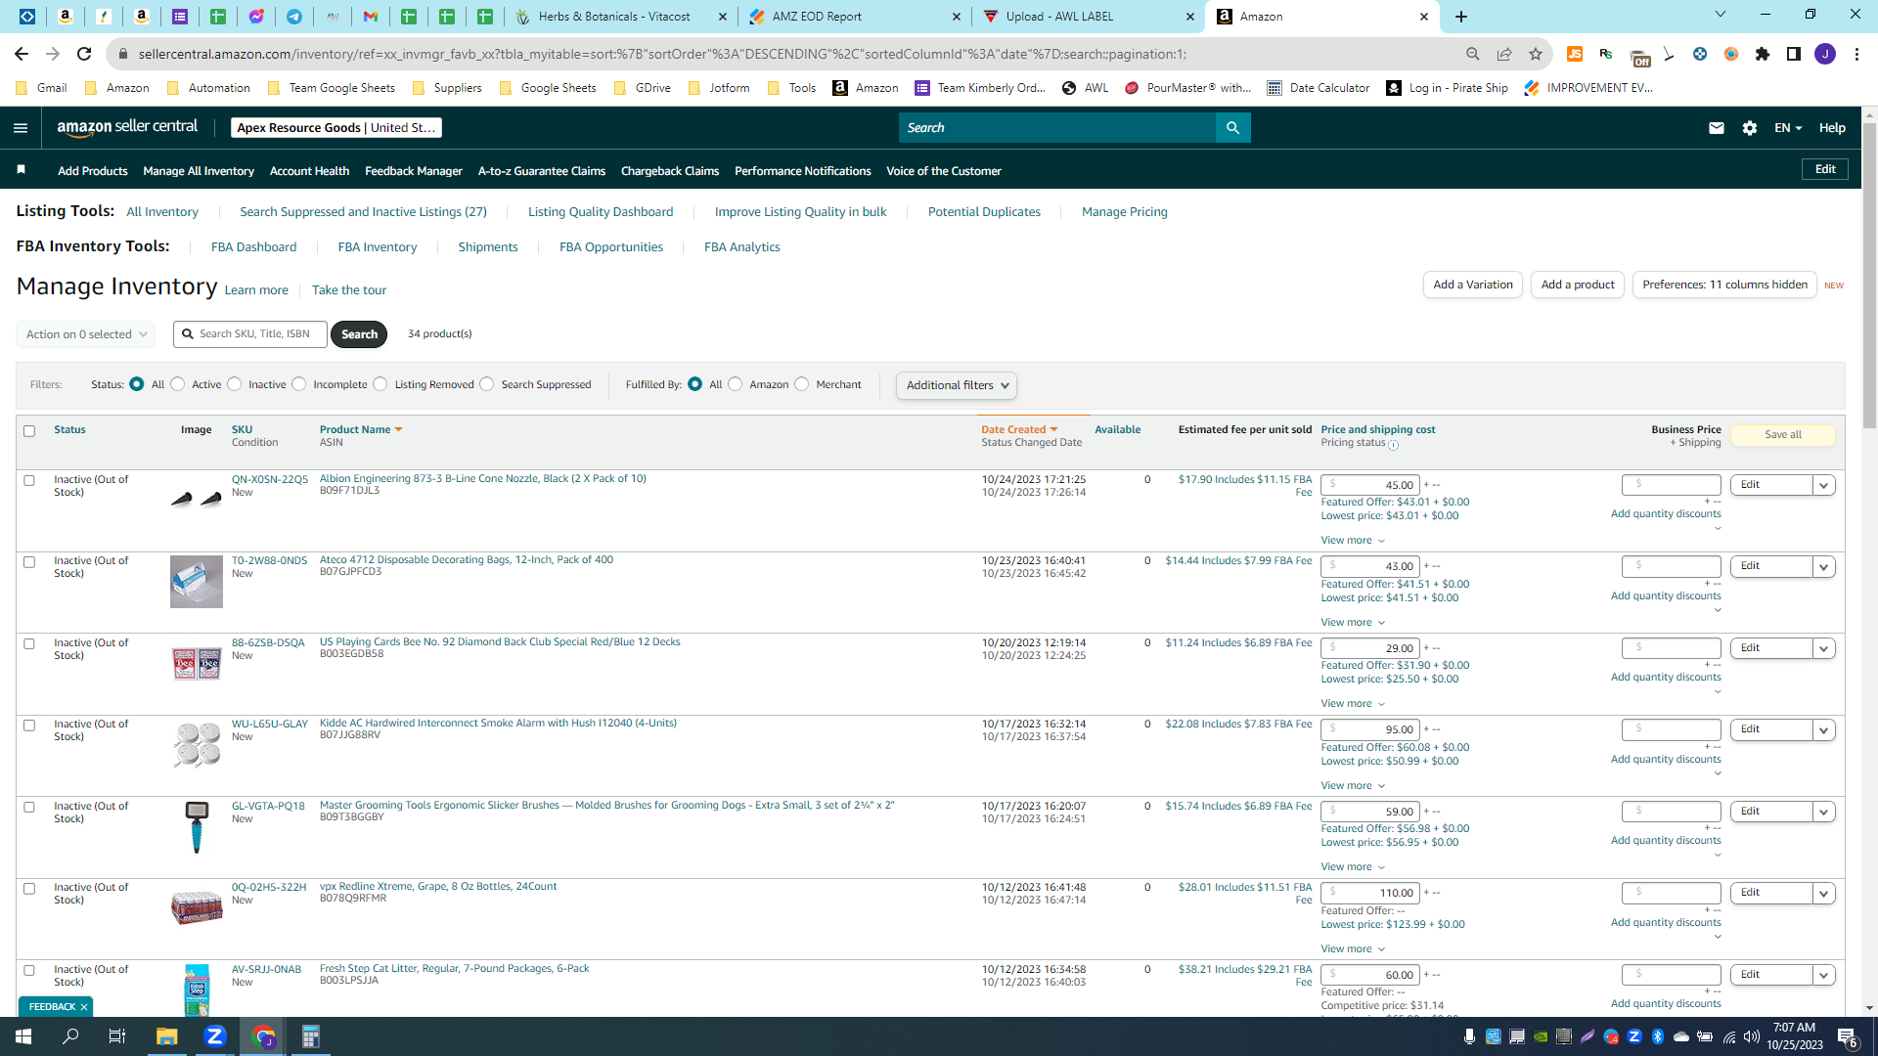Screen dimensions: 1878x1056
Task: Open the vpx Redline Xtreme product link
Action: point(438,887)
